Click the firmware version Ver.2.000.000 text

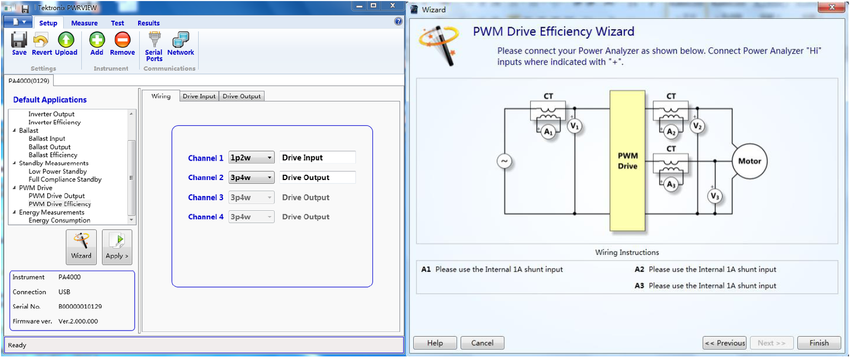click(x=78, y=321)
